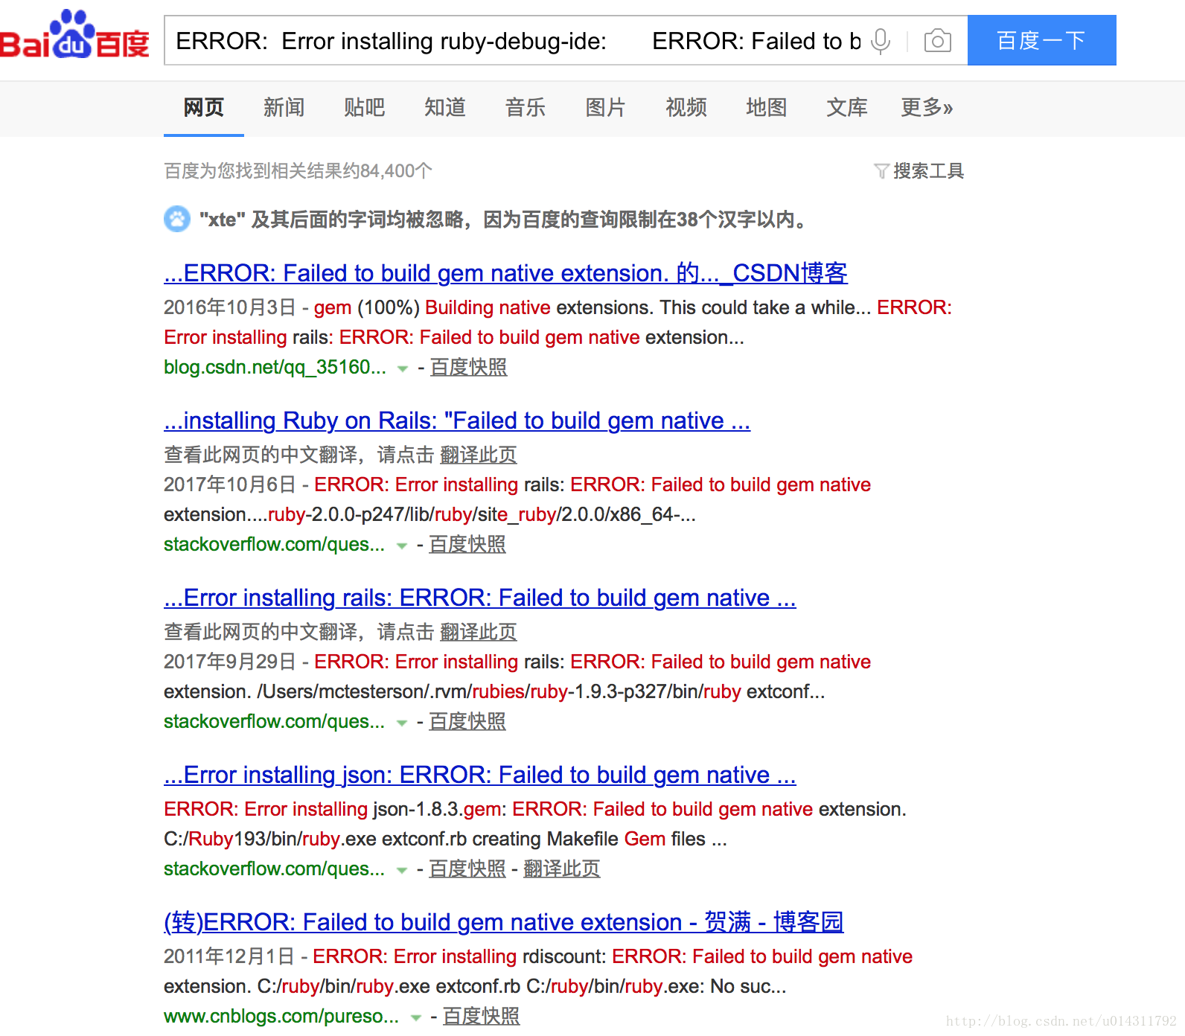Switch to the 音乐 tab
This screenshot has height=1036, width=1185.
525,107
